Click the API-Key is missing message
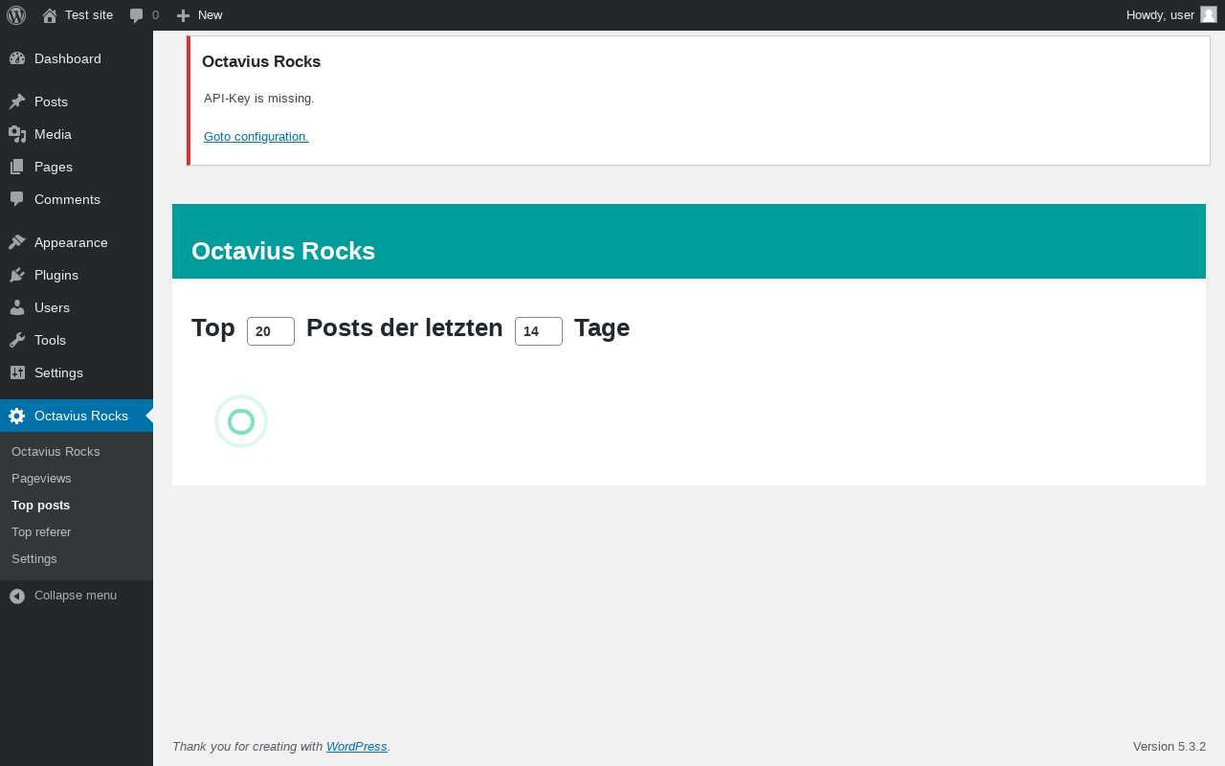Screen dimensions: 1225x766 [259, 98]
